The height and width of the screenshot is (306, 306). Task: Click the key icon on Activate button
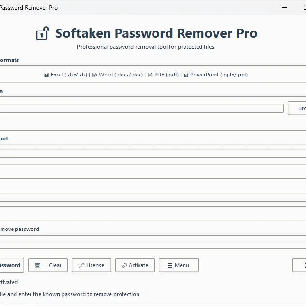pyautogui.click(x=124, y=265)
